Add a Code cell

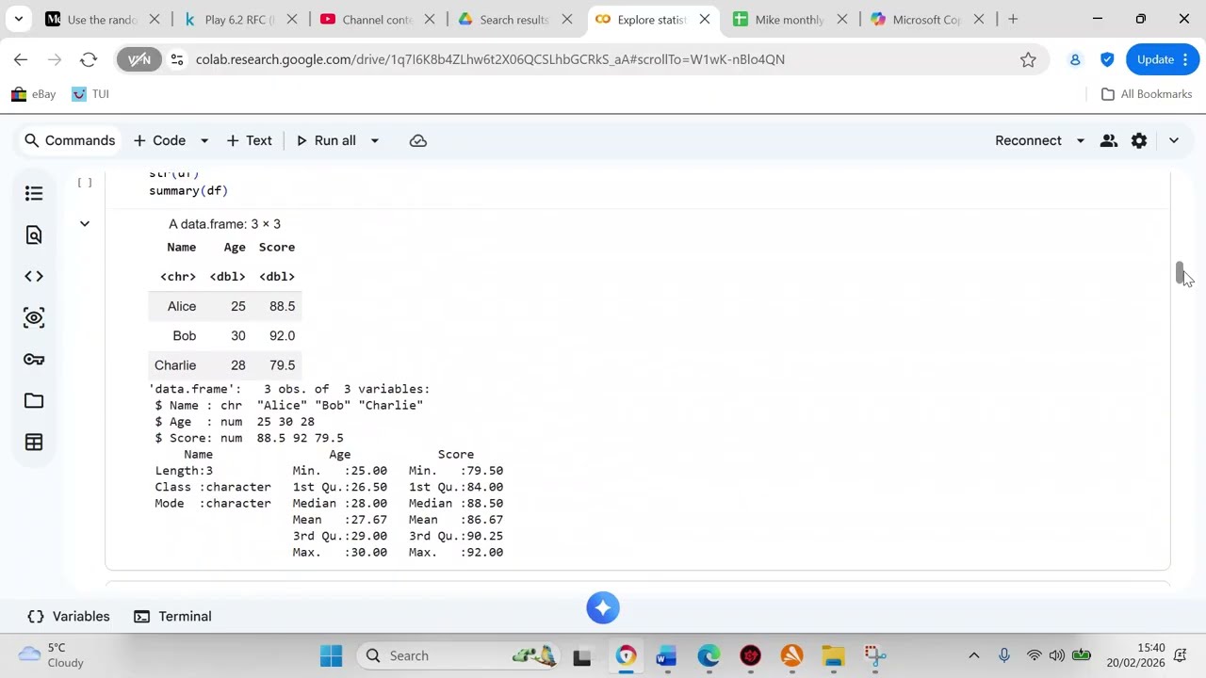[159, 140]
